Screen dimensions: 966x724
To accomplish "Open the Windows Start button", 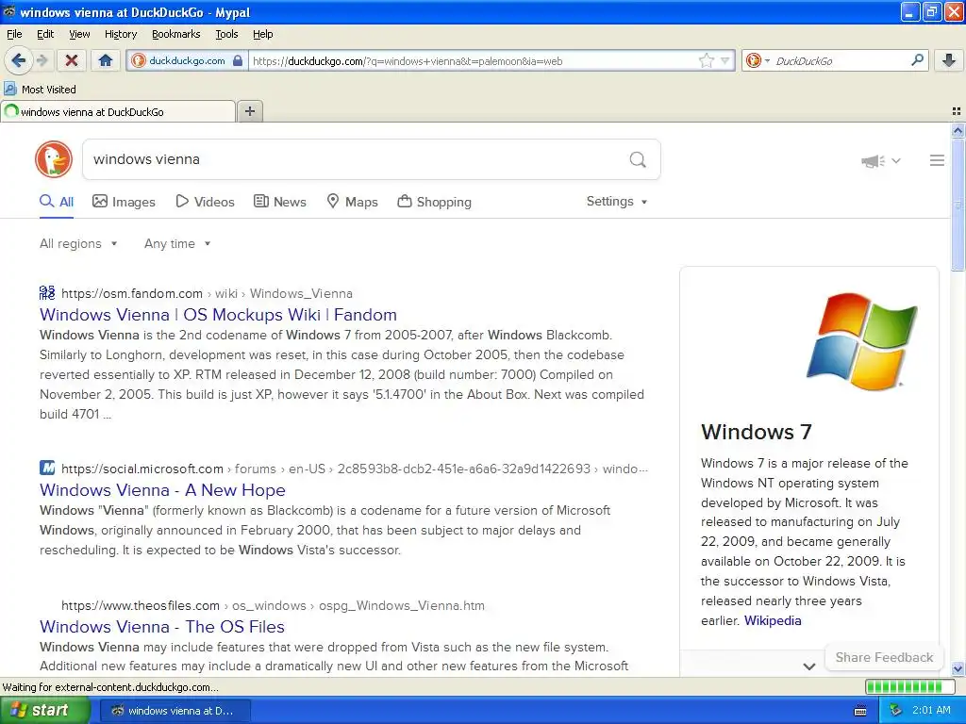I will (45, 710).
